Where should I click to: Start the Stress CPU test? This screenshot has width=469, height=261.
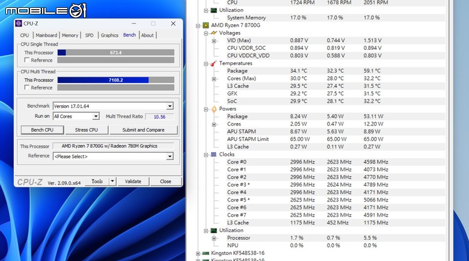pos(86,130)
